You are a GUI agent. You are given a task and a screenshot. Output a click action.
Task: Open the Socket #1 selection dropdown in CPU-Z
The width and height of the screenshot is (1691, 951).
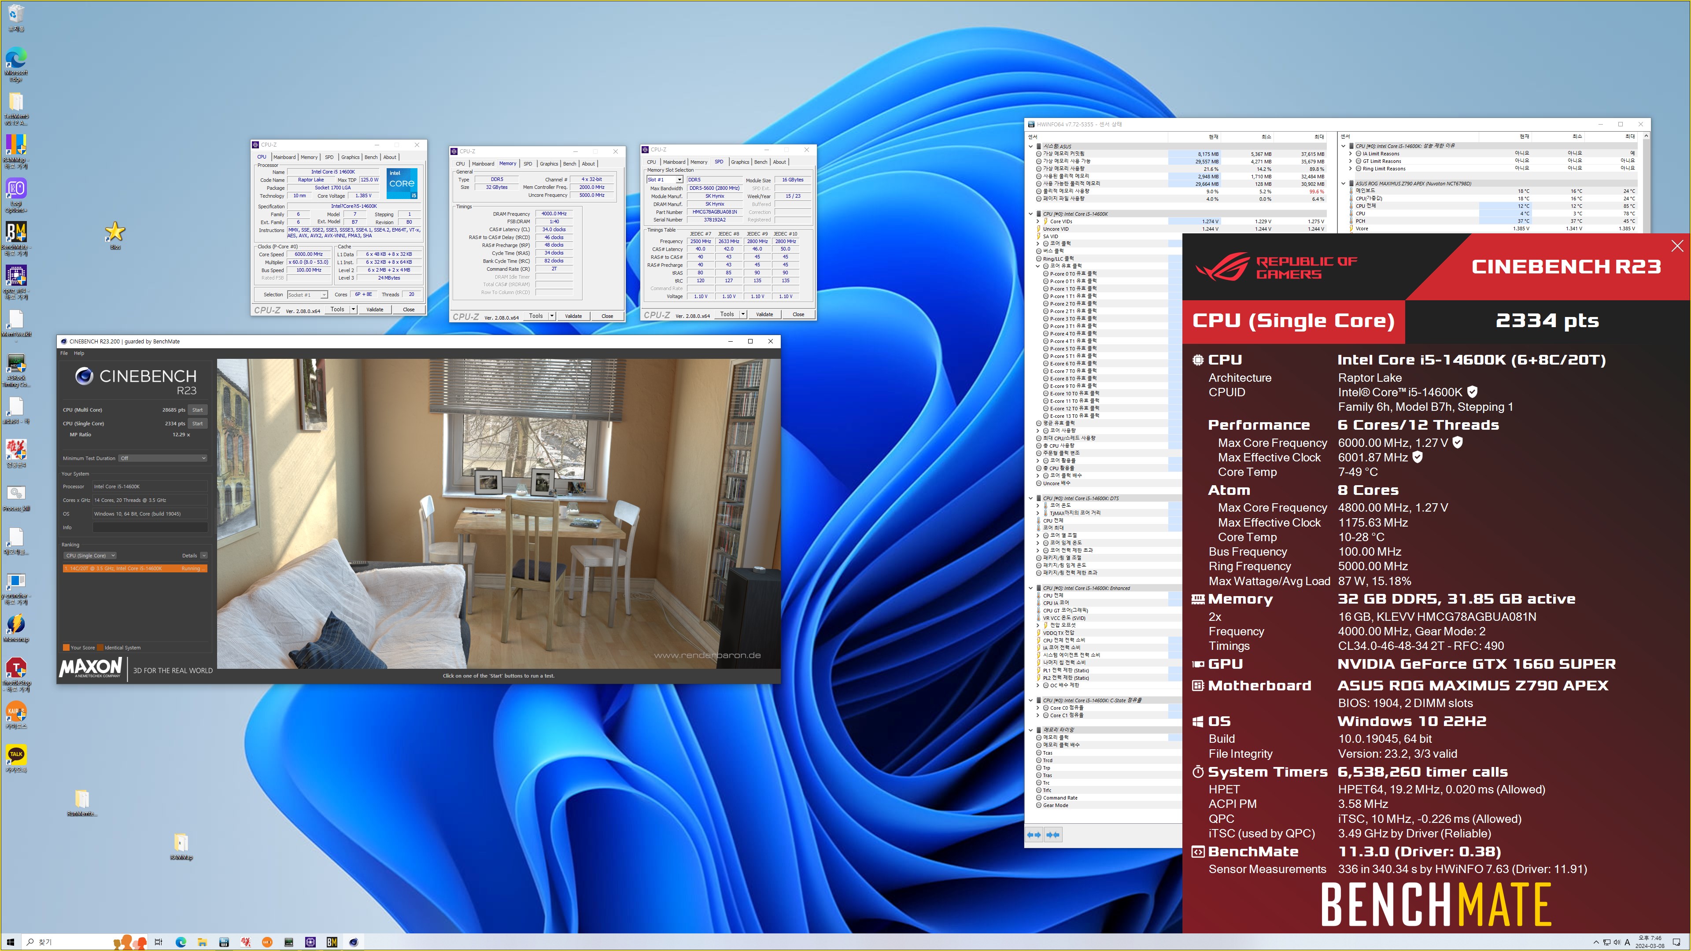coord(307,295)
